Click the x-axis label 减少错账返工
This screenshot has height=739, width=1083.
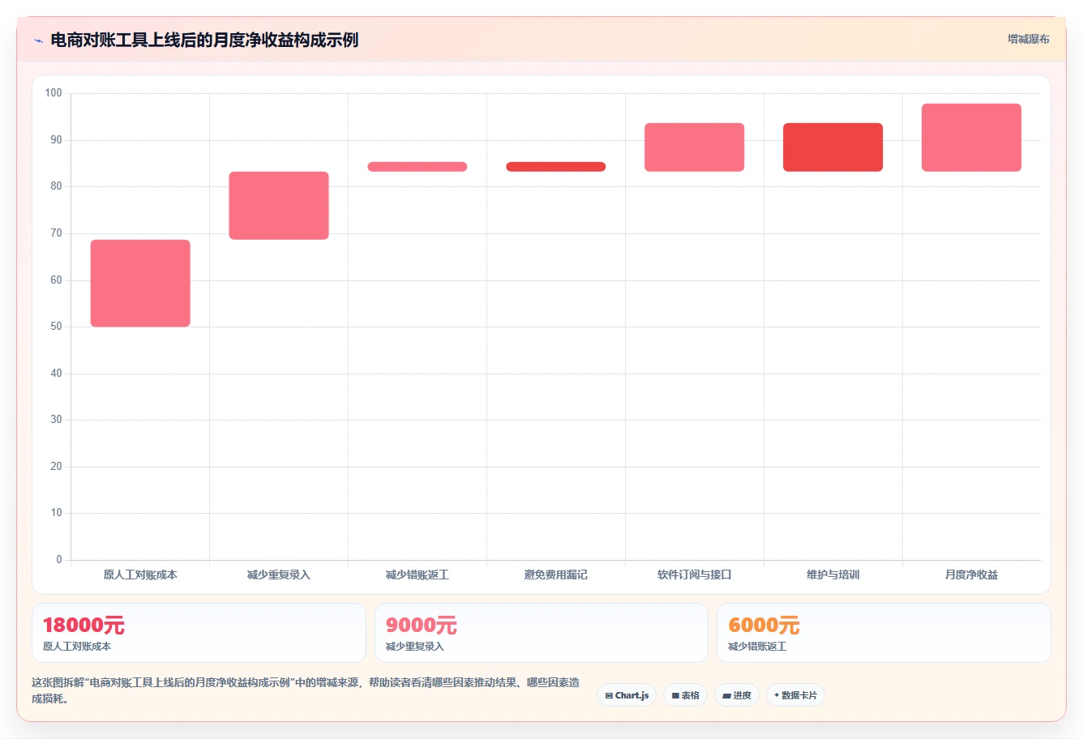tap(417, 575)
